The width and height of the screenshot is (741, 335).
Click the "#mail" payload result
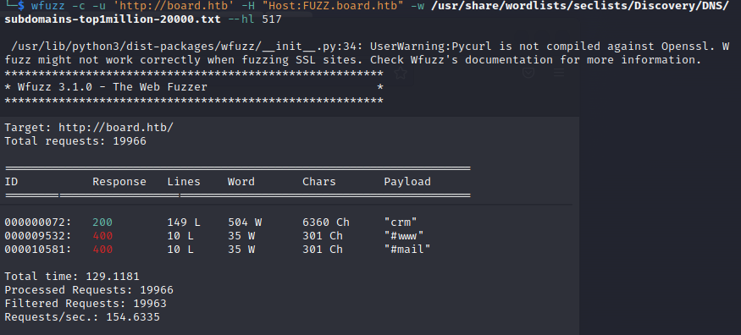point(407,249)
